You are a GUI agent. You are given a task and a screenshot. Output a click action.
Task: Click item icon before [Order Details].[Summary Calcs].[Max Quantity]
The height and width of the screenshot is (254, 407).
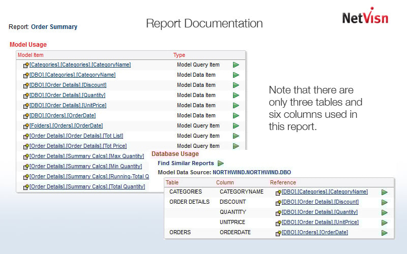click(26, 156)
